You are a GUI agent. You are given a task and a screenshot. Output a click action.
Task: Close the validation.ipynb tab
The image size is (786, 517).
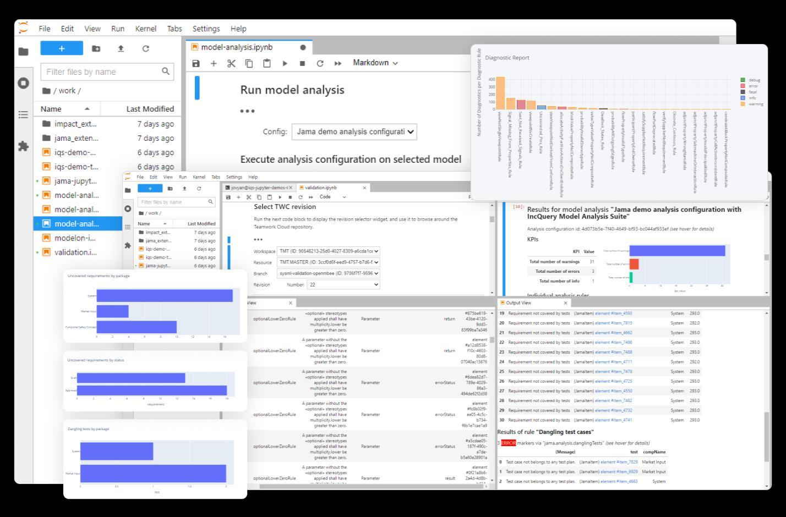tap(364, 188)
